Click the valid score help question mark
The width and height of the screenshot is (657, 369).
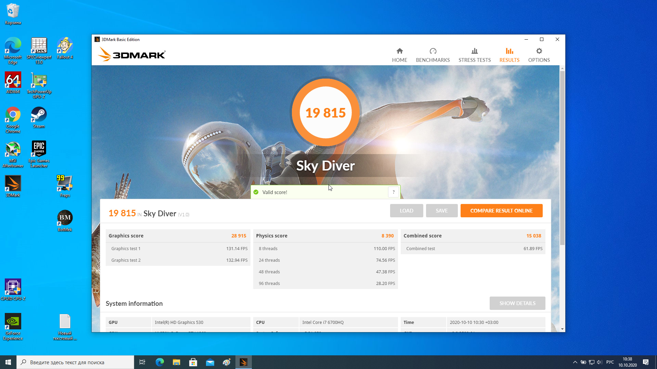click(394, 192)
